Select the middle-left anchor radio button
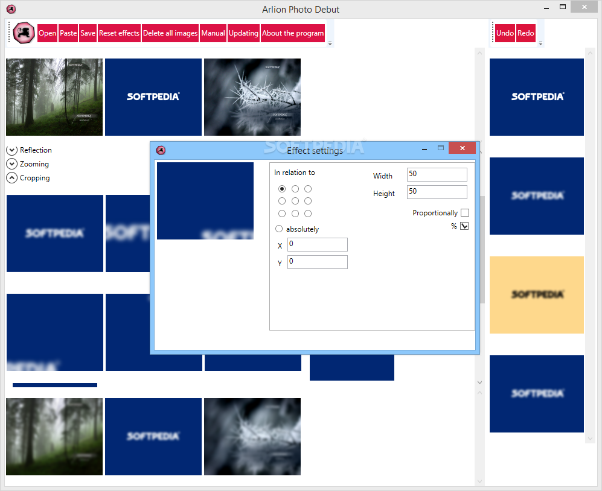Image resolution: width=602 pixels, height=491 pixels. 282,201
